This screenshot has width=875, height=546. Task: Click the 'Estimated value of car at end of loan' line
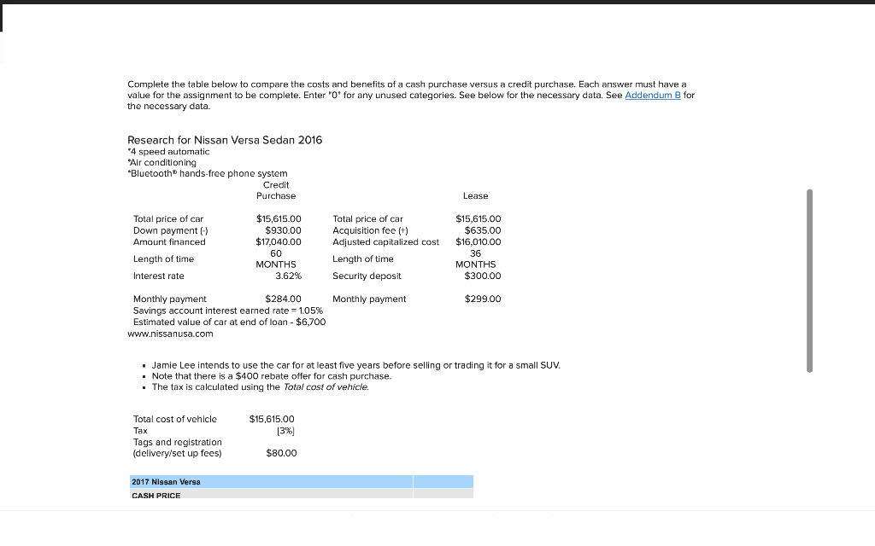229,322
